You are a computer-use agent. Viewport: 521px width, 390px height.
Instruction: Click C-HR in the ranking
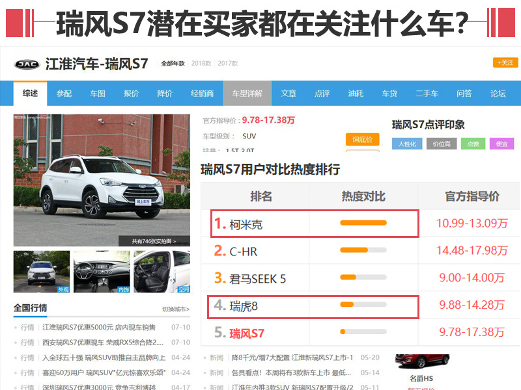tap(244, 252)
